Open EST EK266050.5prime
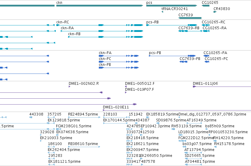This screenshot has width=251, height=166. click(156, 156)
